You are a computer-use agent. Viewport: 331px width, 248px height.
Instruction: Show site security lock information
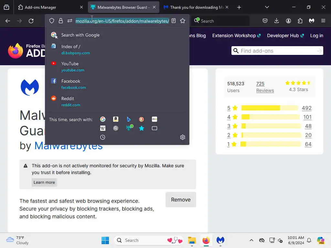click(x=61, y=21)
